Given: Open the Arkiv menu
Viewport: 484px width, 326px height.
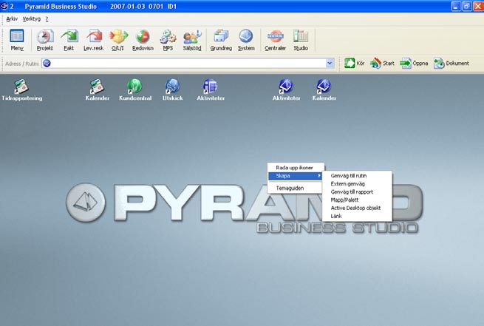Looking at the screenshot, I should pyautogui.click(x=12, y=19).
